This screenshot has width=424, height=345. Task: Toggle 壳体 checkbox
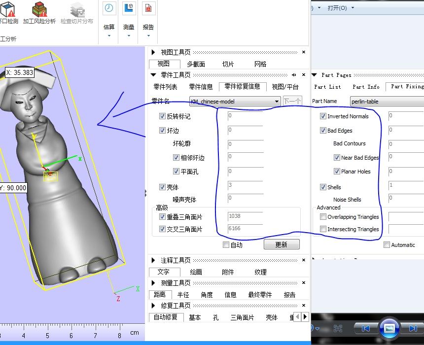tap(162, 187)
